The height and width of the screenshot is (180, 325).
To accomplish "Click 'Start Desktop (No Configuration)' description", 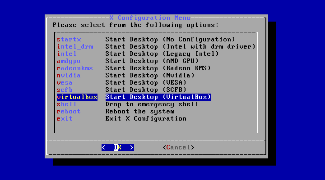I will 170,39.
